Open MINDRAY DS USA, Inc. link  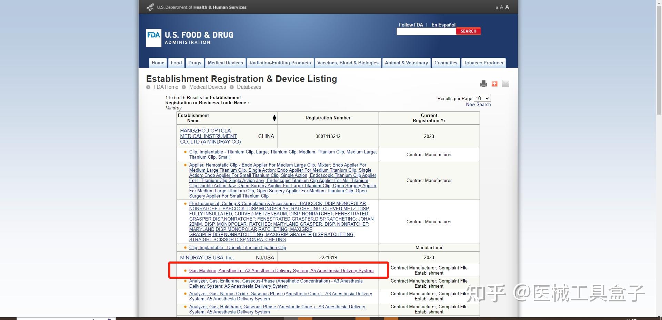click(207, 258)
